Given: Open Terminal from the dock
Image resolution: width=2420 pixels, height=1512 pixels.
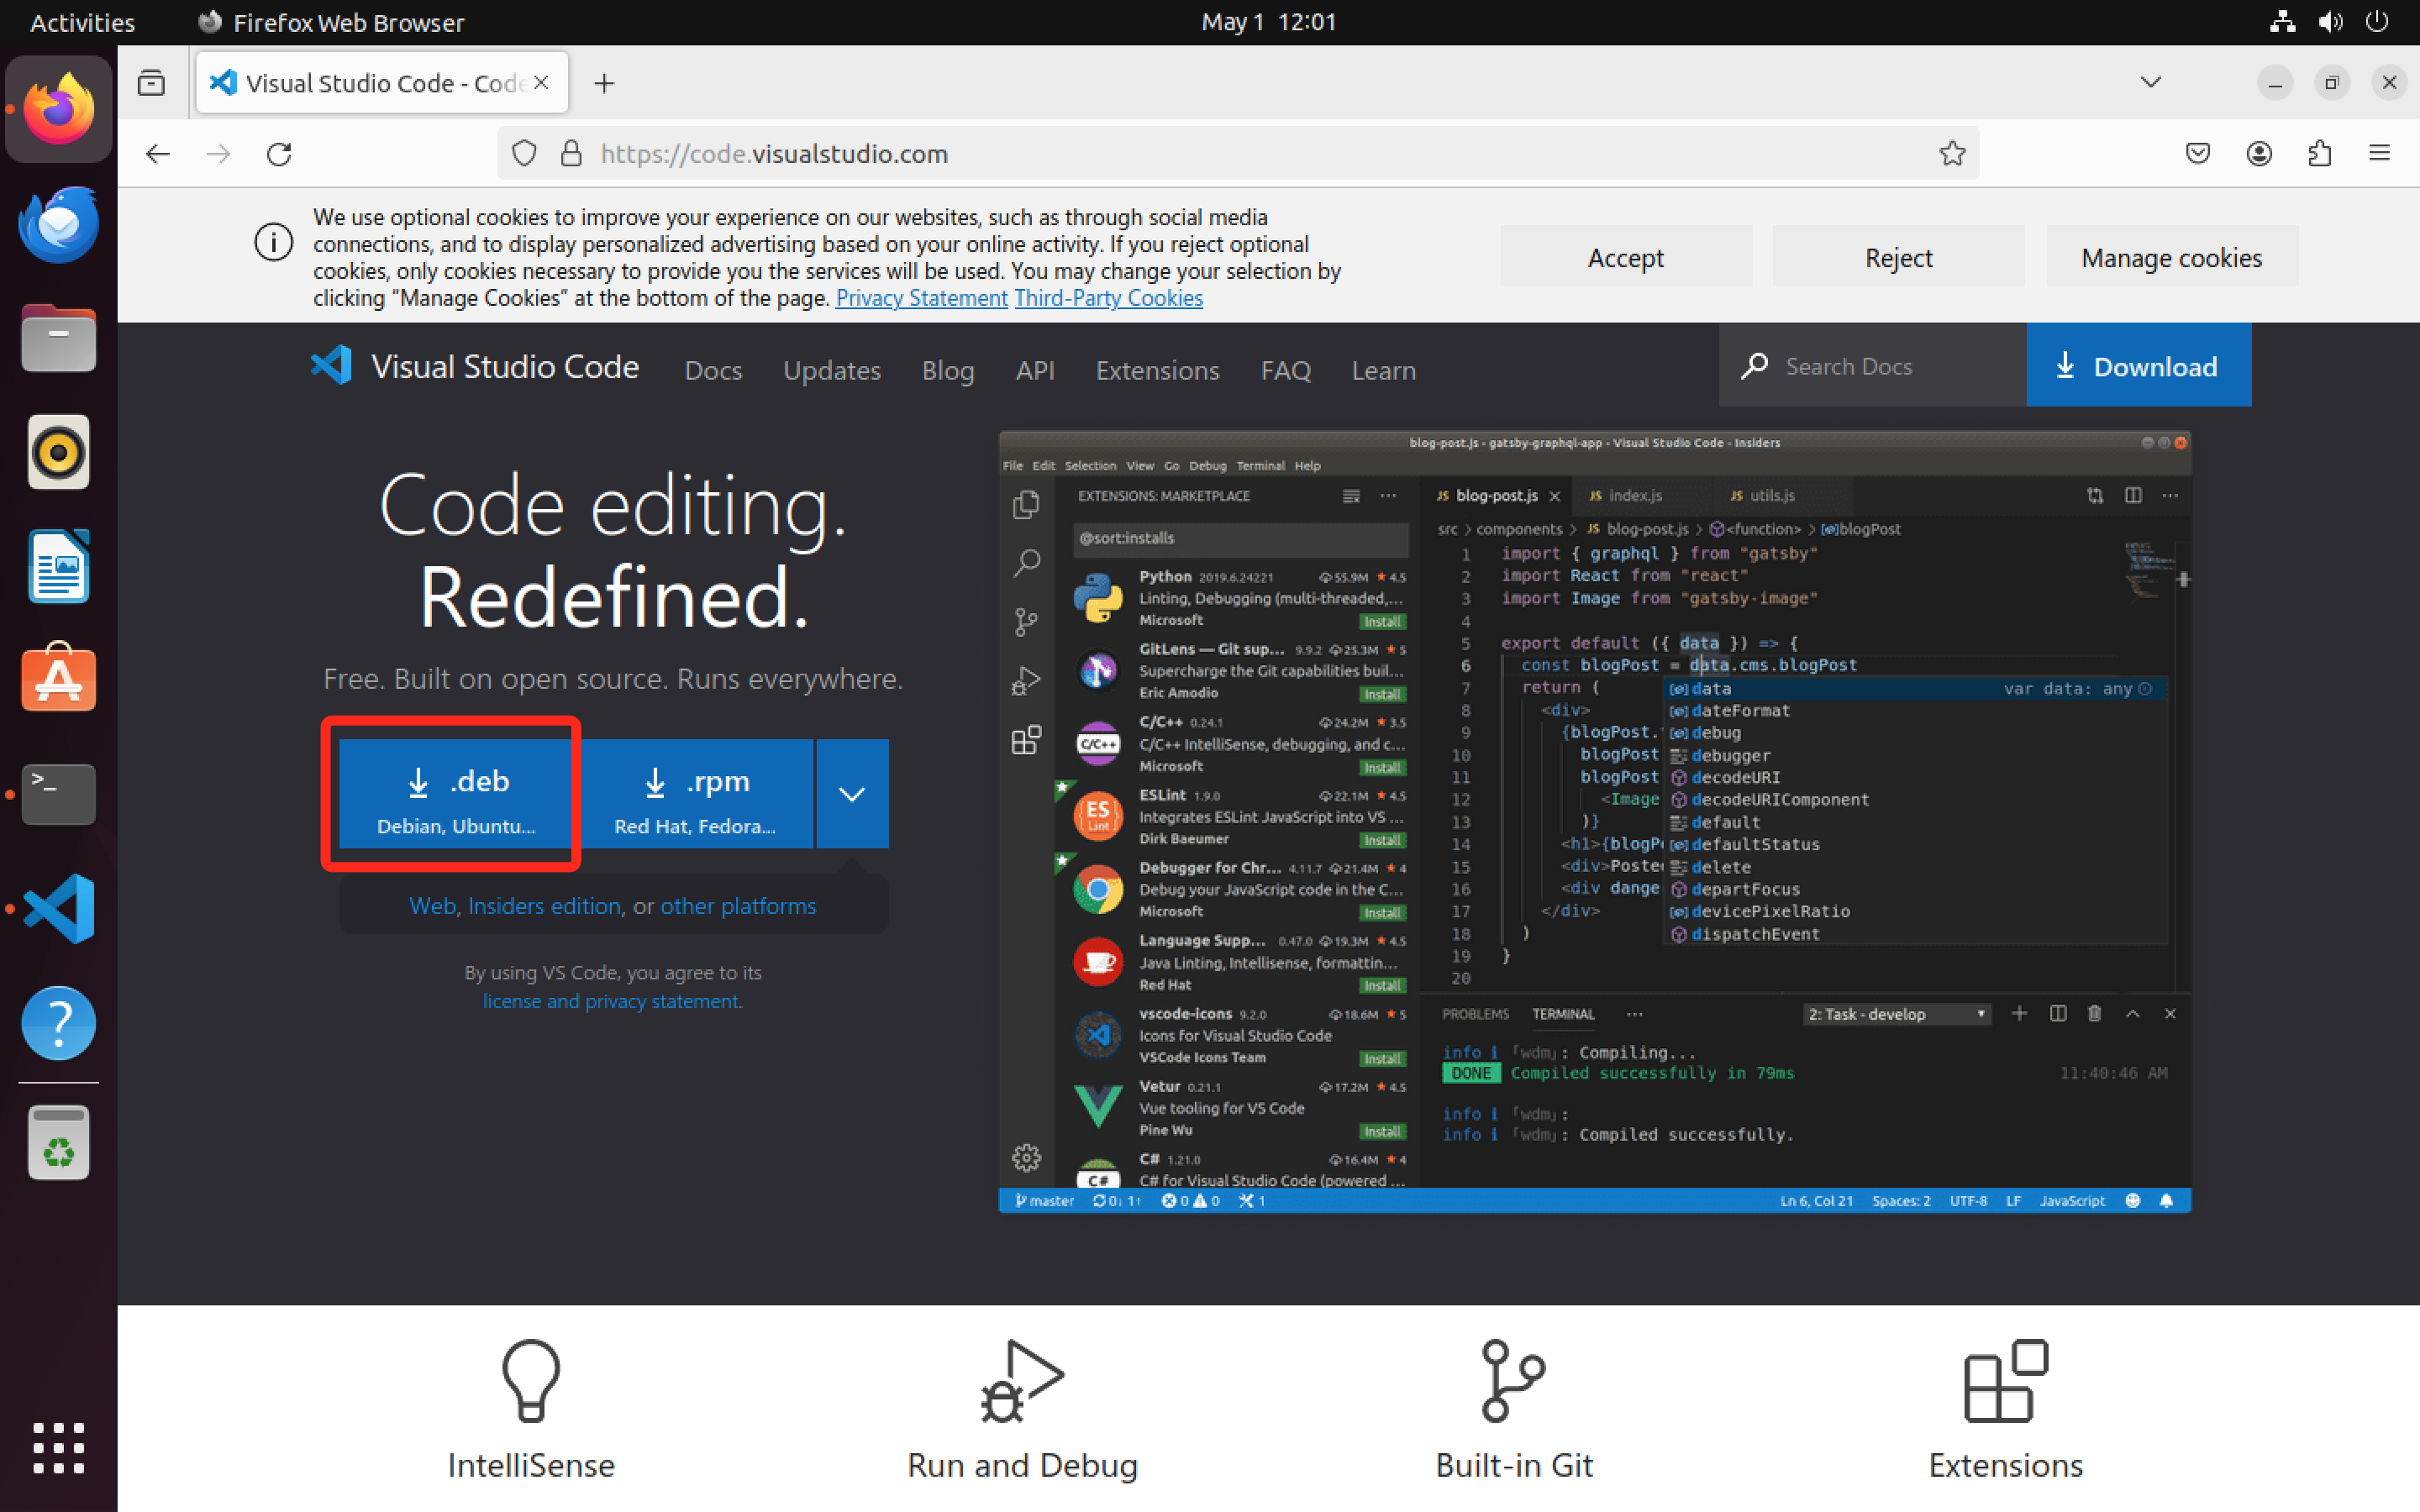Looking at the screenshot, I should coord(58,794).
